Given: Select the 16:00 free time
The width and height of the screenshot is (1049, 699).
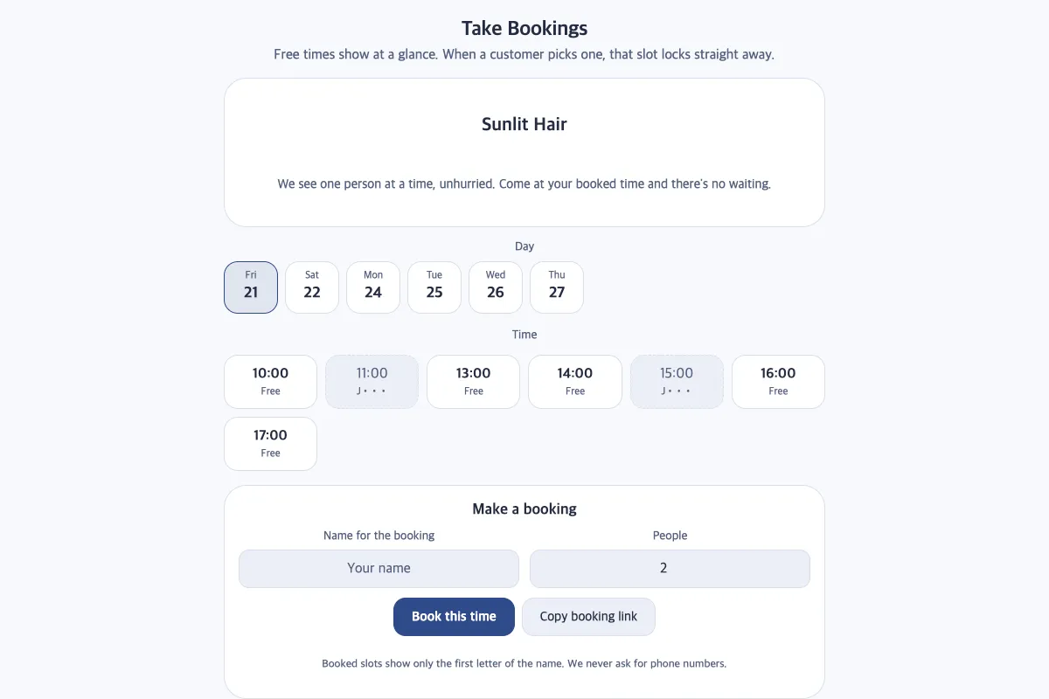Looking at the screenshot, I should click(x=778, y=382).
